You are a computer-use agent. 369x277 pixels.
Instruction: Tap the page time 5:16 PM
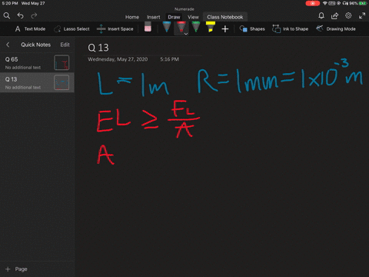[x=169, y=59]
